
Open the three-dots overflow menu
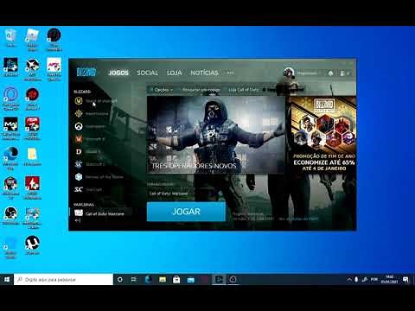231,73
